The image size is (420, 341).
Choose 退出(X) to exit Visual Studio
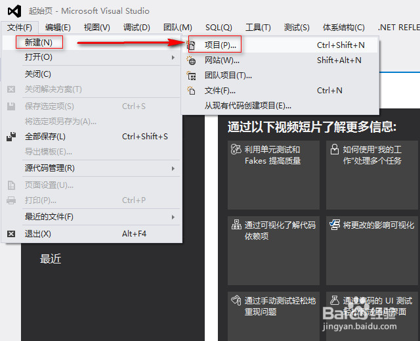92,234
